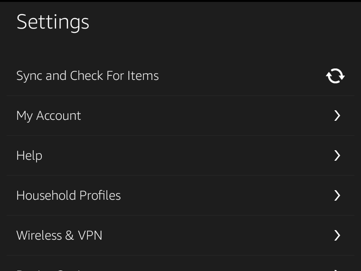Open the My Account label
Viewport: 361px width, 271px height.
click(x=48, y=116)
